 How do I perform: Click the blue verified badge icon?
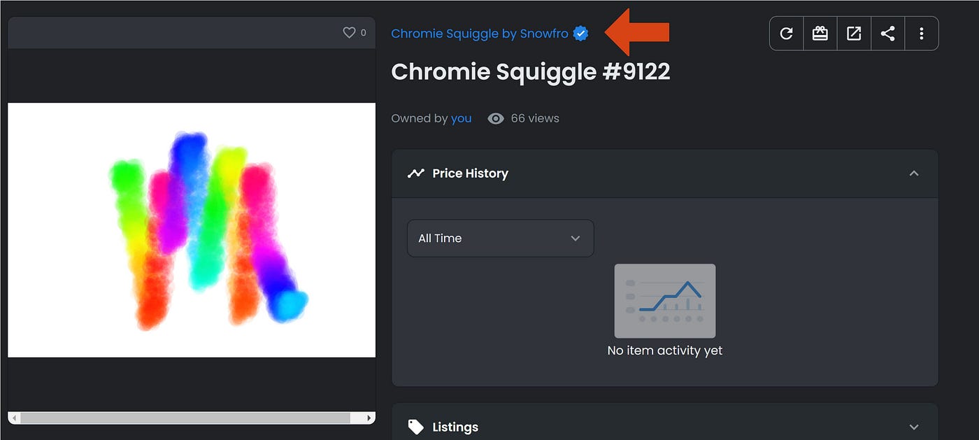tap(580, 33)
